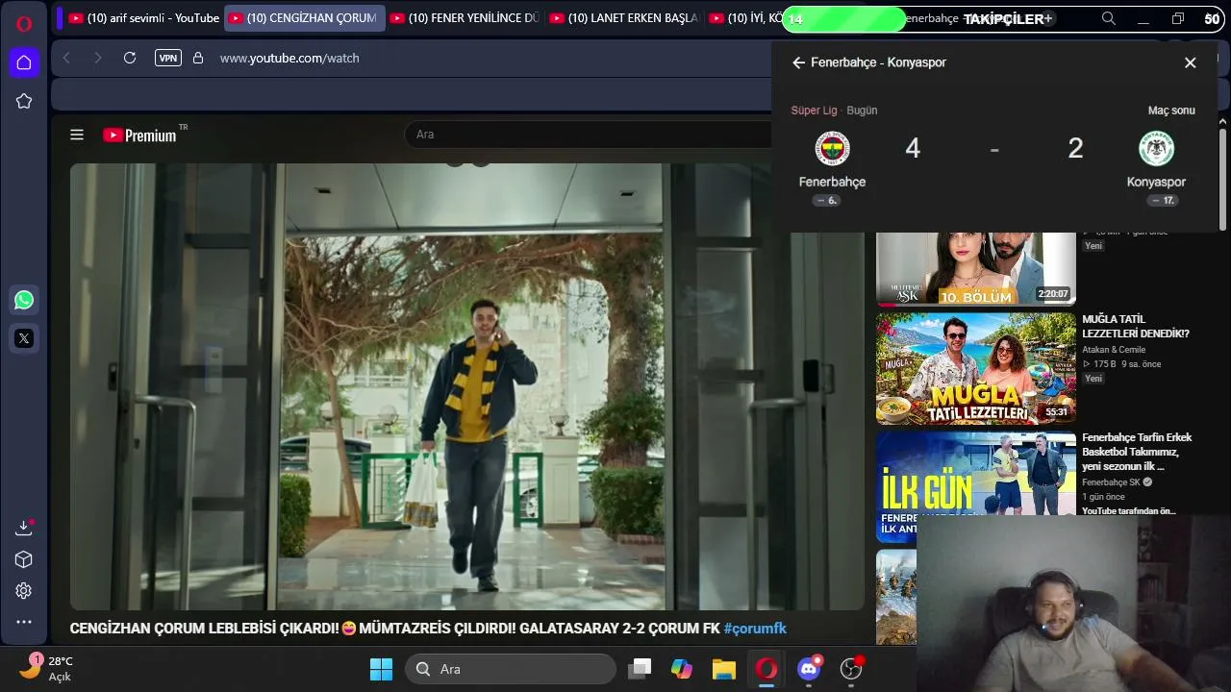This screenshot has width=1231, height=692.
Task: Switch to the 'İYİ, KÖ' tab
Action: click(743, 18)
